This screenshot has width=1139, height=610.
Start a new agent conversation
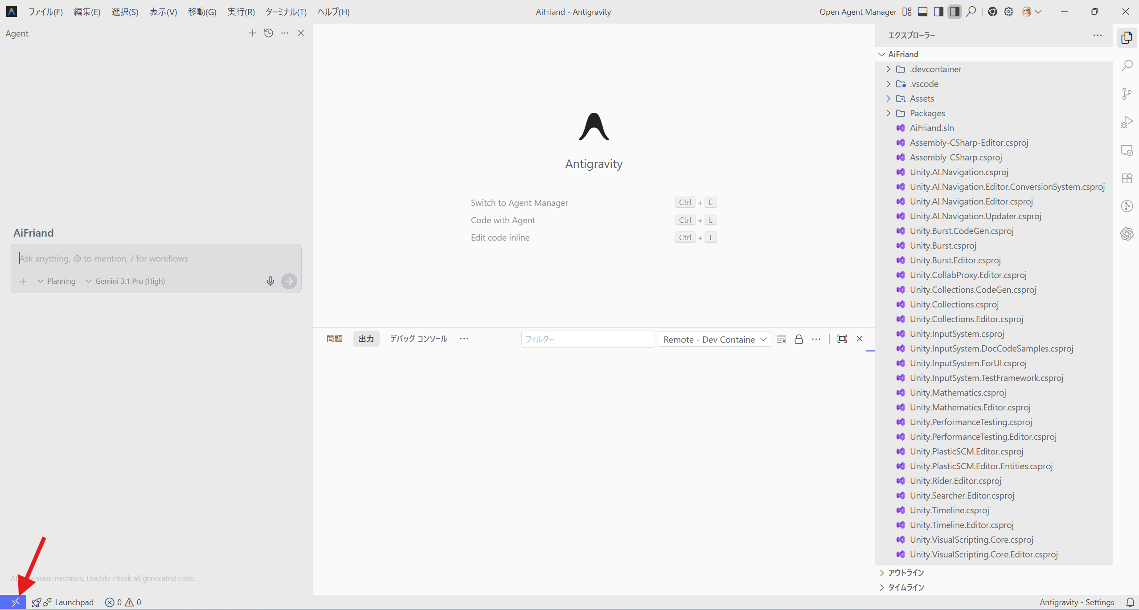pyautogui.click(x=252, y=33)
